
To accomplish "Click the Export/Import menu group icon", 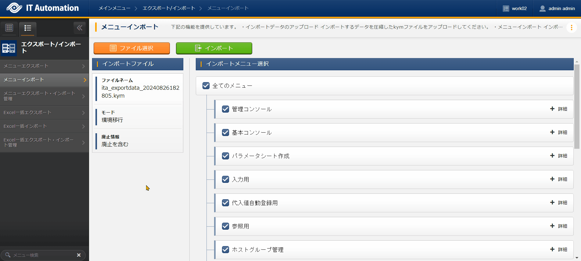I will (9, 48).
